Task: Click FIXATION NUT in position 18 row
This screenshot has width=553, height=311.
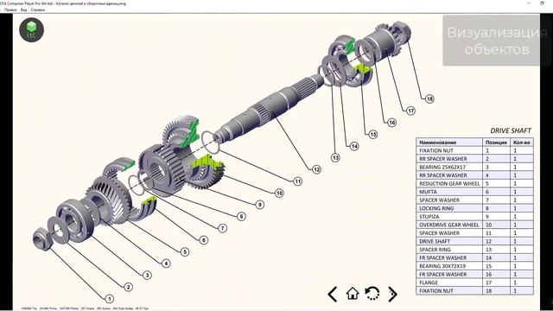Action: pos(435,291)
